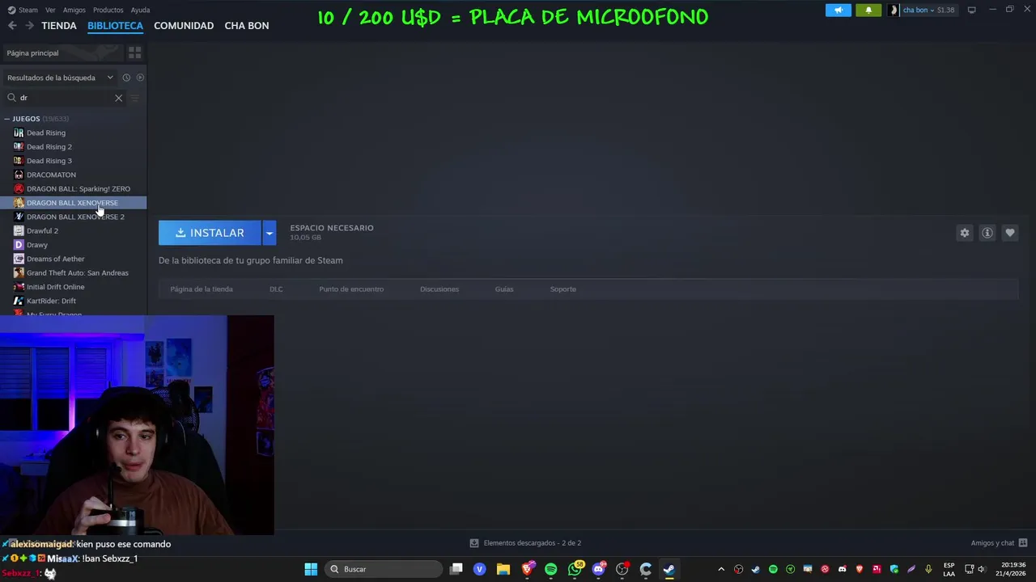Click the blue INSTALAR button
Image resolution: width=1036 pixels, height=582 pixels.
point(210,233)
